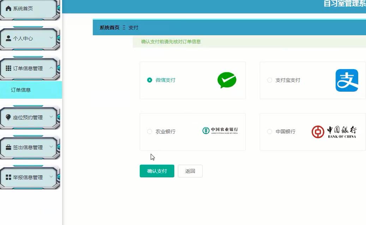Click the person icon beside 个人中心
This screenshot has width=366, height=225.
pos(8,38)
